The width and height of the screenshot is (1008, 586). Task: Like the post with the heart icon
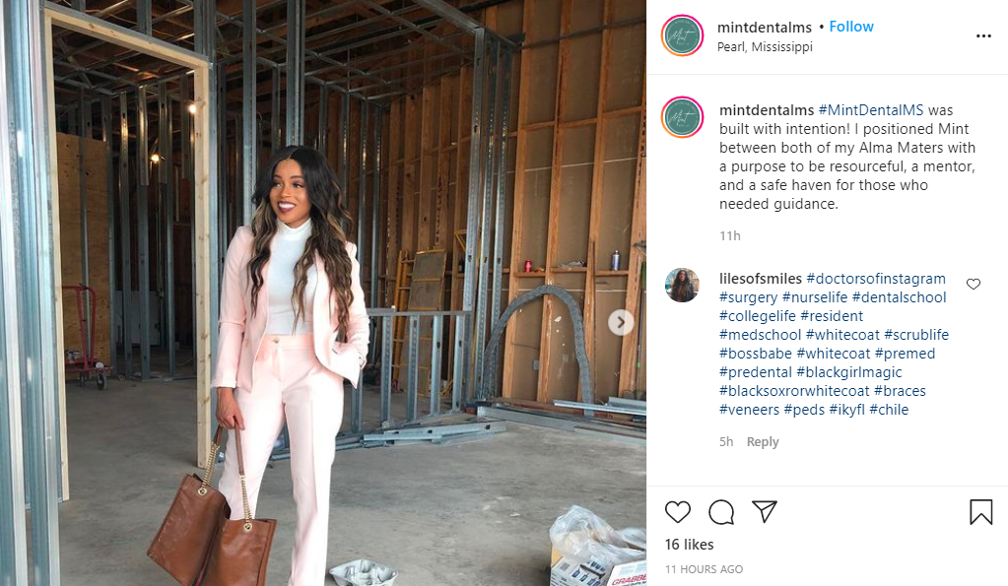[678, 512]
